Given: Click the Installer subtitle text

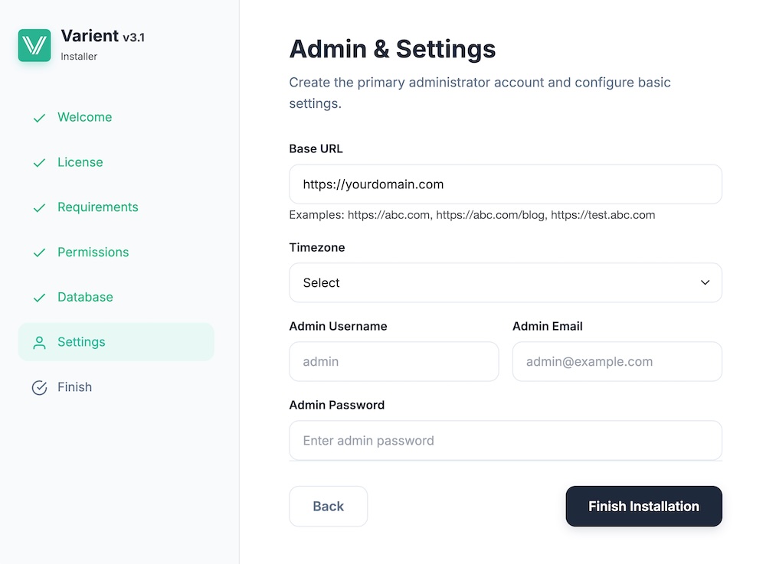Looking at the screenshot, I should tap(79, 57).
